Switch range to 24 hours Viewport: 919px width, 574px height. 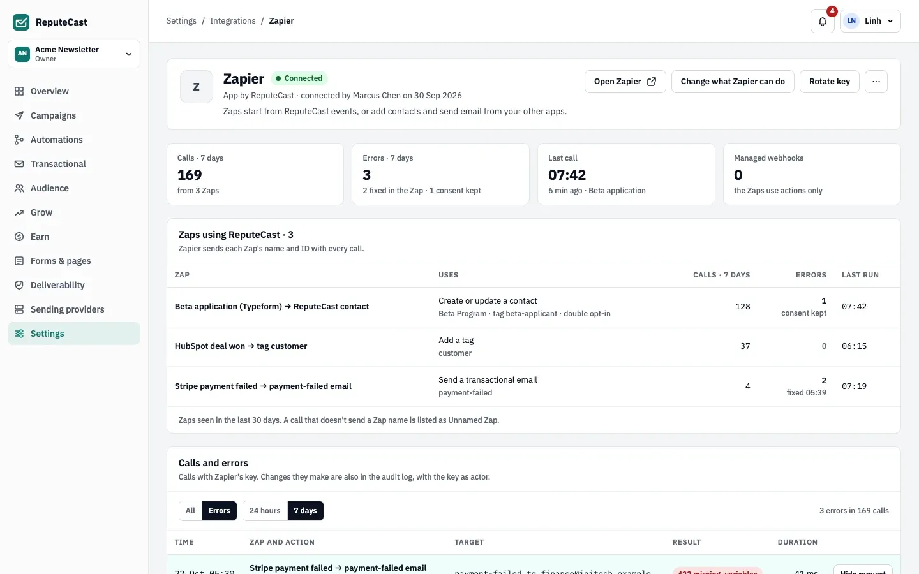(265, 511)
